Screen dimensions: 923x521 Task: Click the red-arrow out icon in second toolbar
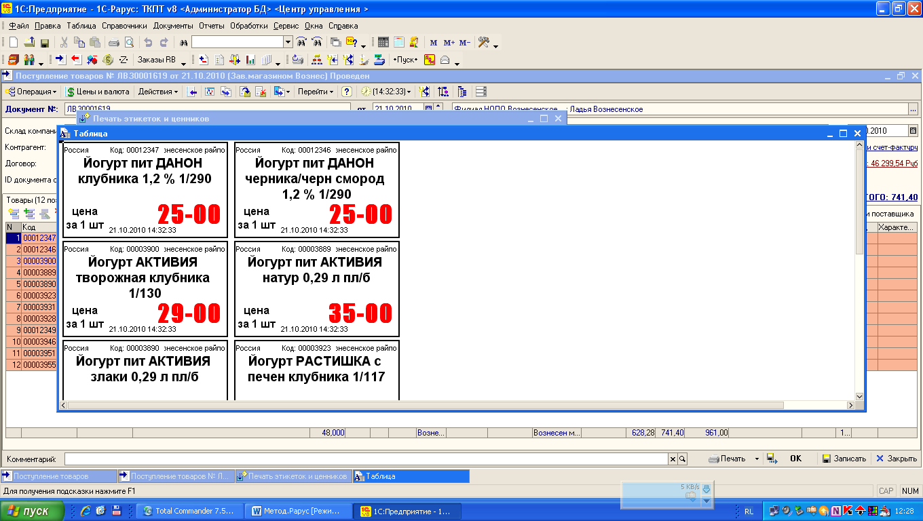tap(76, 60)
